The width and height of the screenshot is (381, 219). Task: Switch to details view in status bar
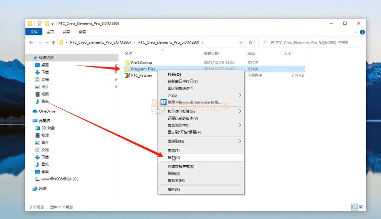(x=355, y=207)
